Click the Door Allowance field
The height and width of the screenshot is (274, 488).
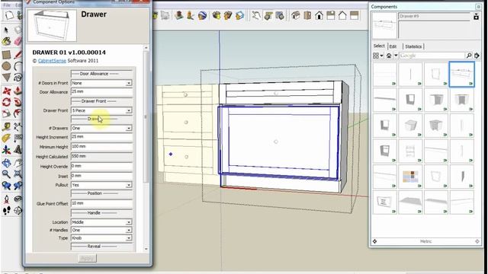(101, 91)
